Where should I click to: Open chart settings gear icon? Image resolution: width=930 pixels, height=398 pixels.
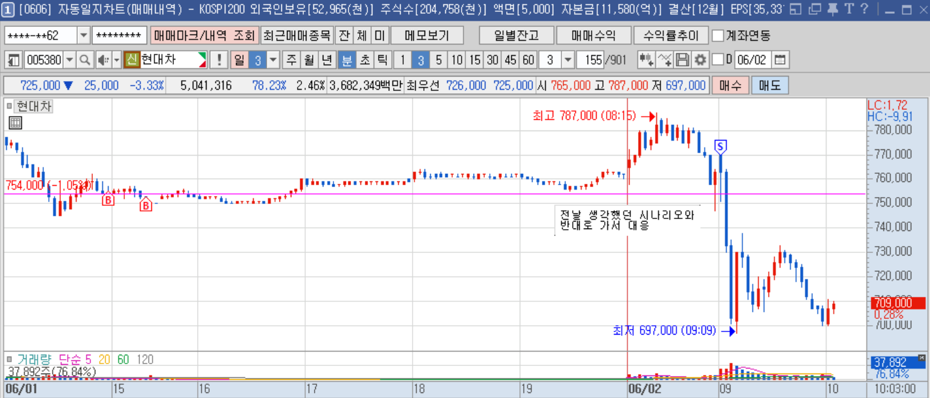(700, 60)
